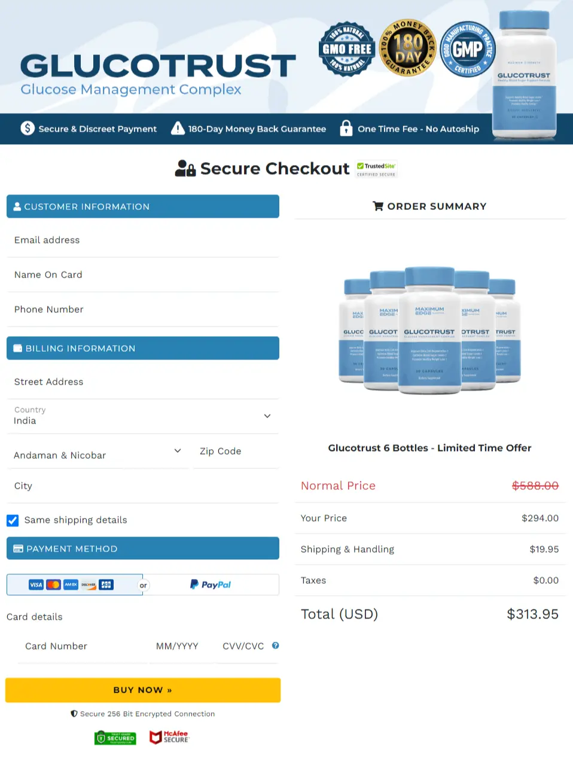Viewport: 573px width, 765px height.
Task: Click the TrustedSite certified secure seal
Action: tap(376, 168)
